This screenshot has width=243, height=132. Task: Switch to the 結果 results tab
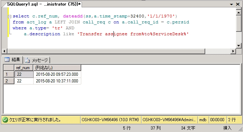12,60
